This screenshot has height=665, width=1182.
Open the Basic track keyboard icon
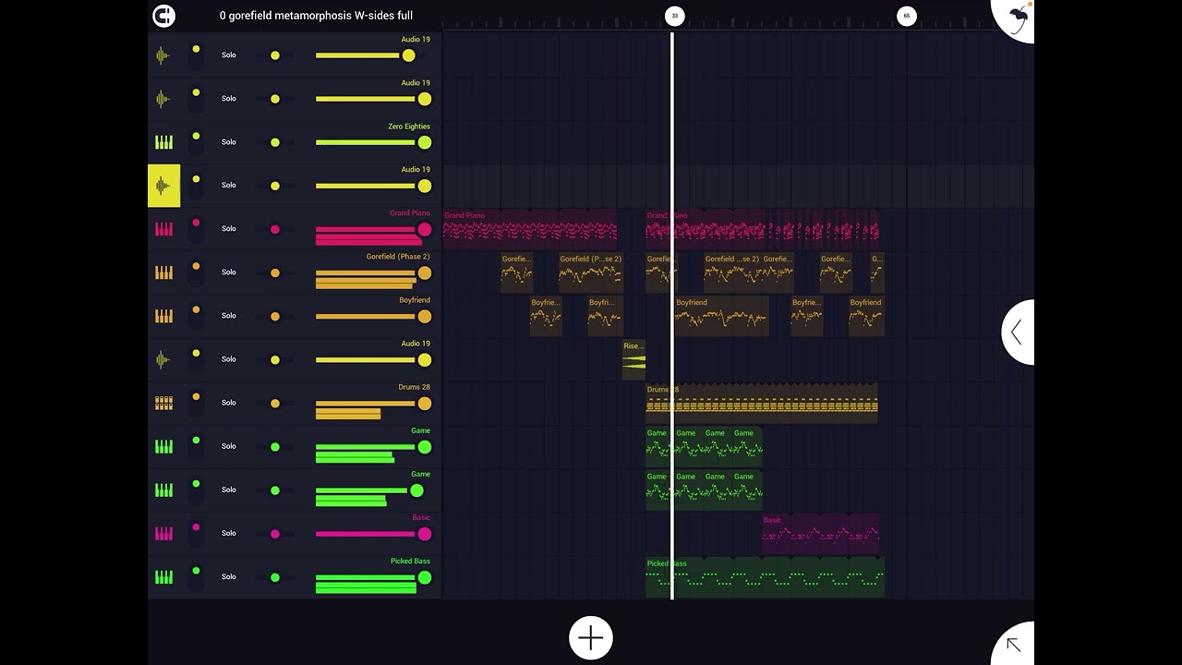(x=163, y=533)
